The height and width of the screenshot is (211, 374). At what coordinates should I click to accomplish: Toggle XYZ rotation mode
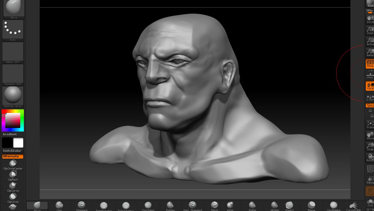[370, 105]
